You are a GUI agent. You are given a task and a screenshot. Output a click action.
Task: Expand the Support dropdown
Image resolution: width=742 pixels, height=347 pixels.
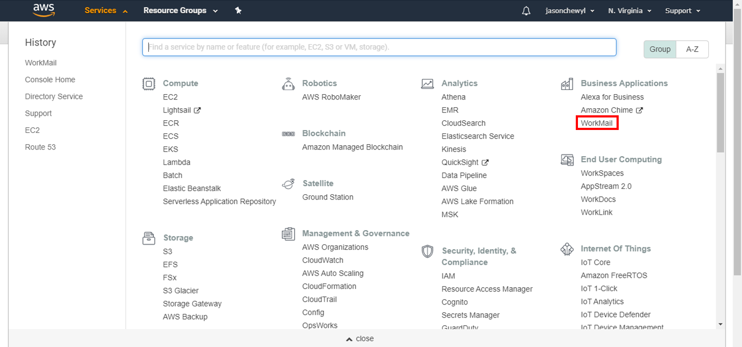[683, 11]
